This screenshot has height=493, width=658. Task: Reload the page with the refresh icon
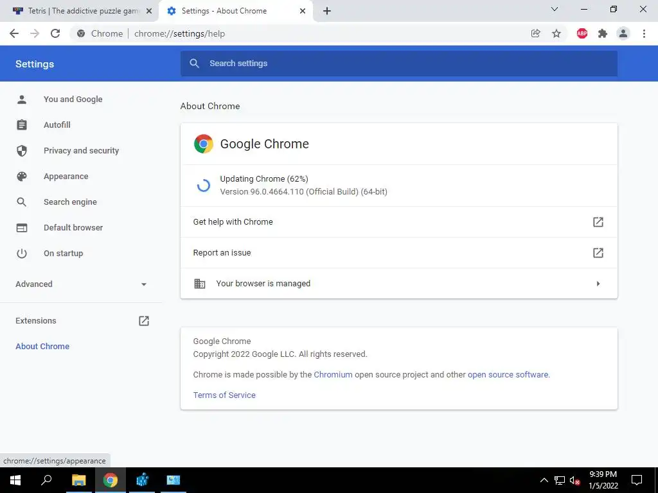55,33
